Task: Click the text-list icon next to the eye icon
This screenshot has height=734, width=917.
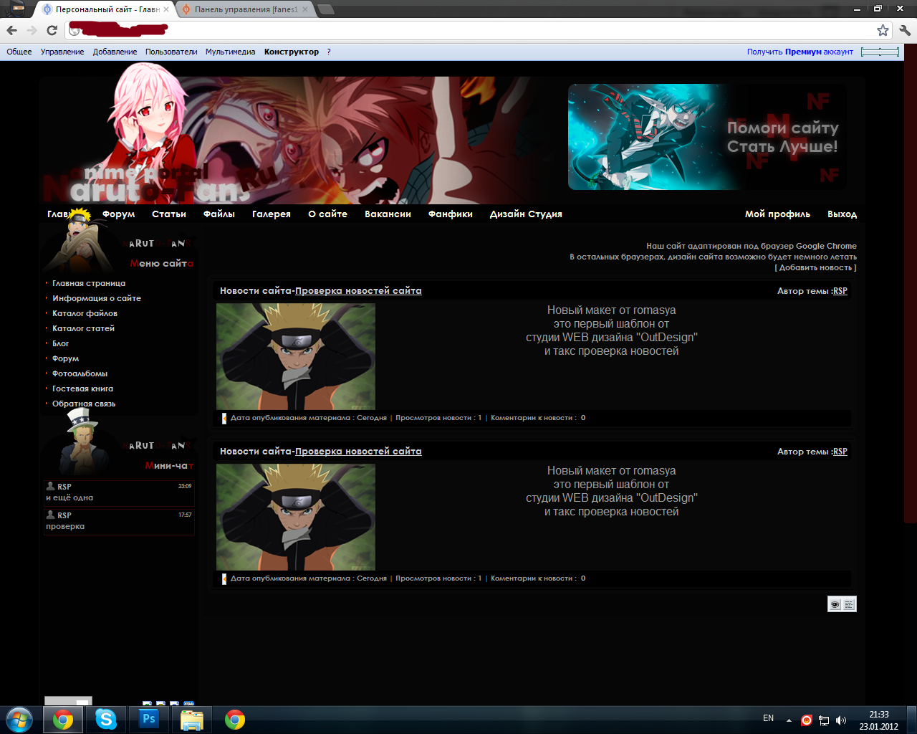Action: pos(849,604)
